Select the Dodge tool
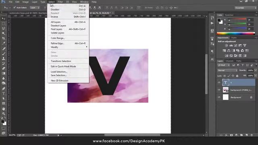258x145 pixels. [x=4, y=83]
